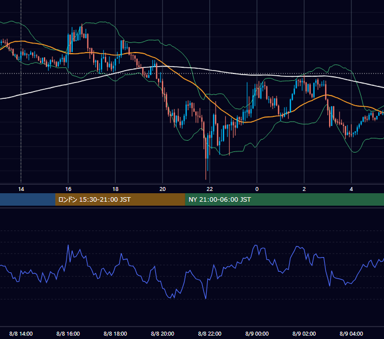Screen dimensions: 384x339
Task: Click time axis label 22
Action: click(210, 189)
